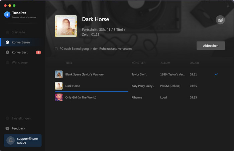Click the KÜNSTLER column header
This screenshot has width=234, height=151.
pyautogui.click(x=138, y=63)
